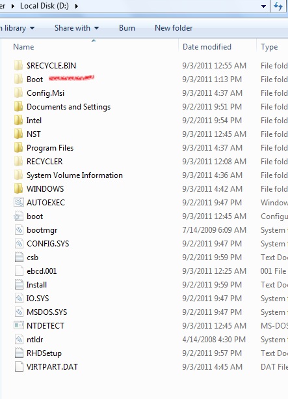Click the NTDETECT MS-DOS application icon
This screenshot has width=288, height=399.
(18, 326)
